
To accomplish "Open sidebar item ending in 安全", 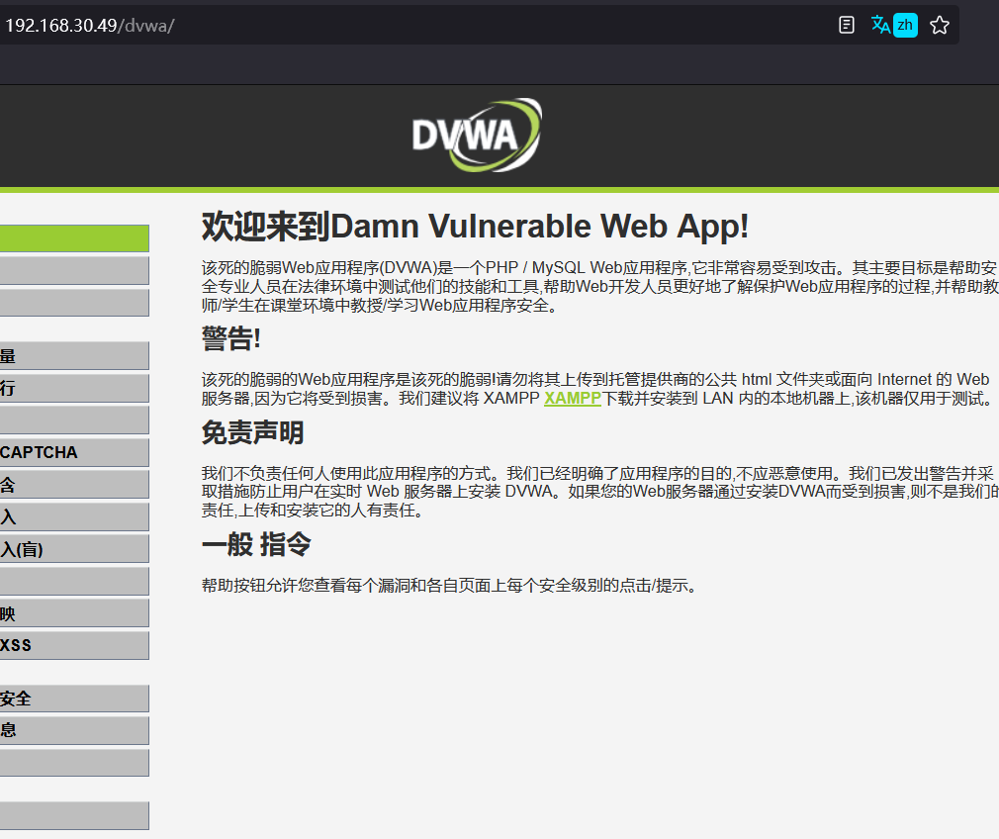I will [x=74, y=699].
